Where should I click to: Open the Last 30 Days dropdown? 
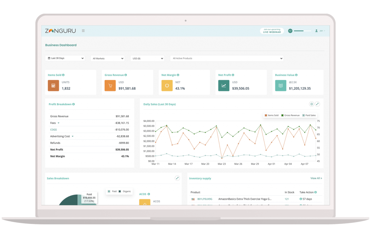click(x=65, y=58)
